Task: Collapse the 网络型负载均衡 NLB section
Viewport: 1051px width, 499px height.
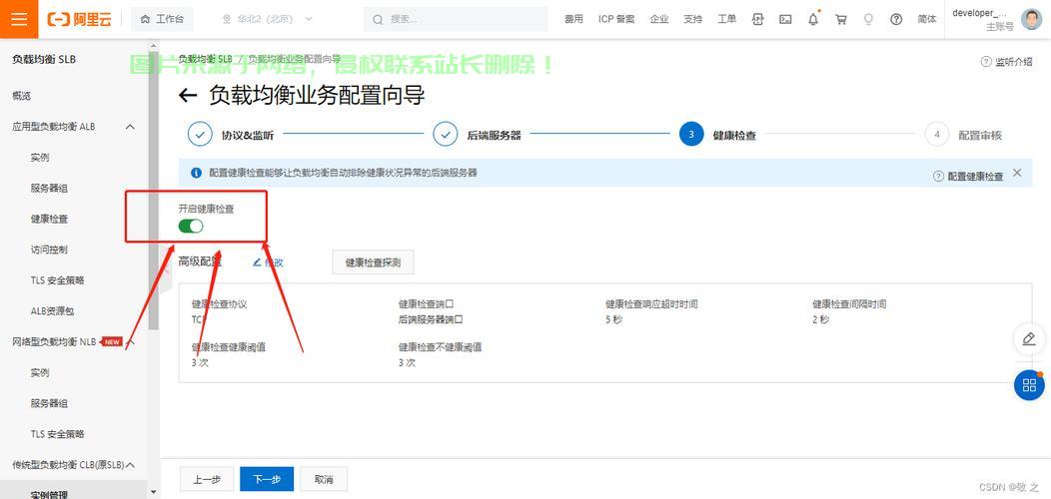Action: click(132, 341)
